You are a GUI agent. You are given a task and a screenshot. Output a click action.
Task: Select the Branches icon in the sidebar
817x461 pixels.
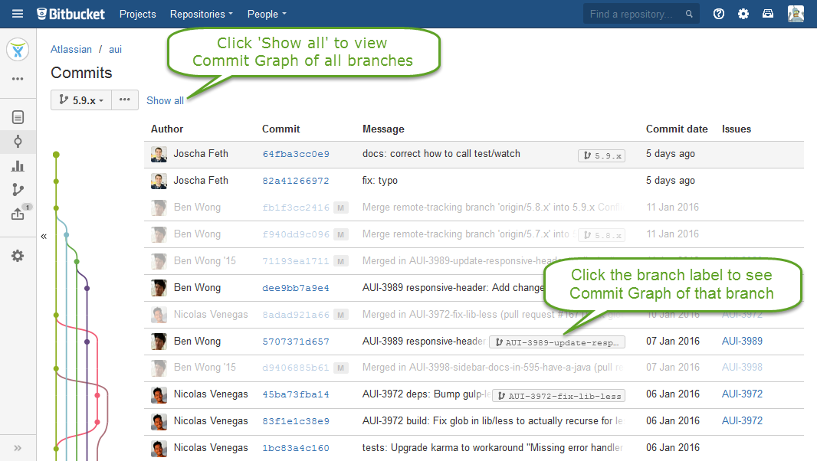coord(18,189)
